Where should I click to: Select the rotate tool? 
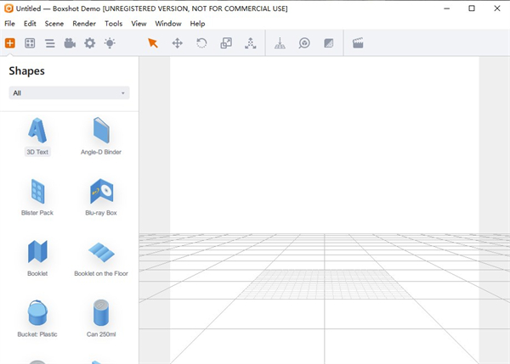pos(201,43)
